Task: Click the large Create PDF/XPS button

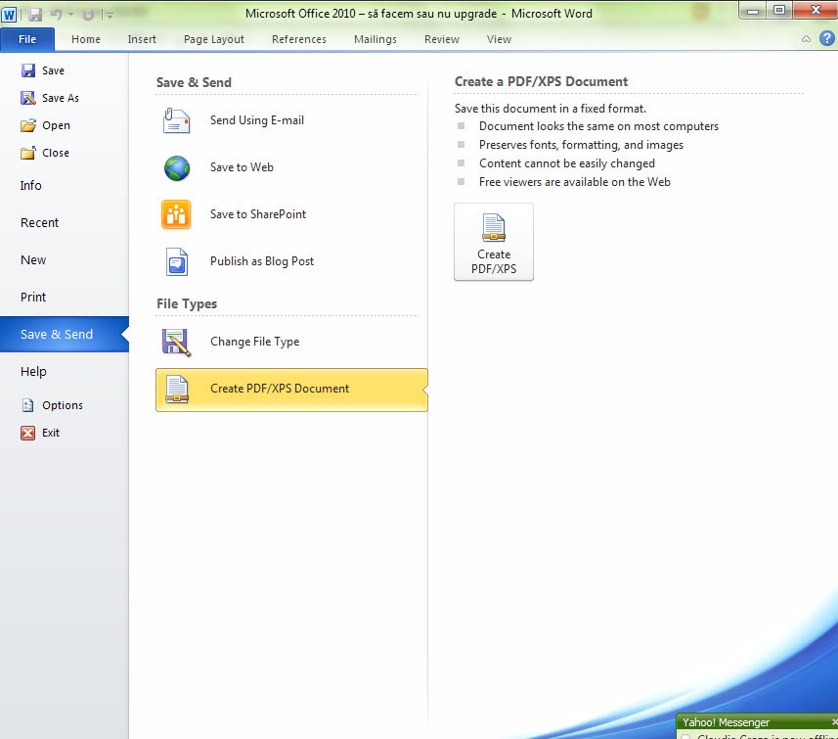Action: click(x=493, y=242)
